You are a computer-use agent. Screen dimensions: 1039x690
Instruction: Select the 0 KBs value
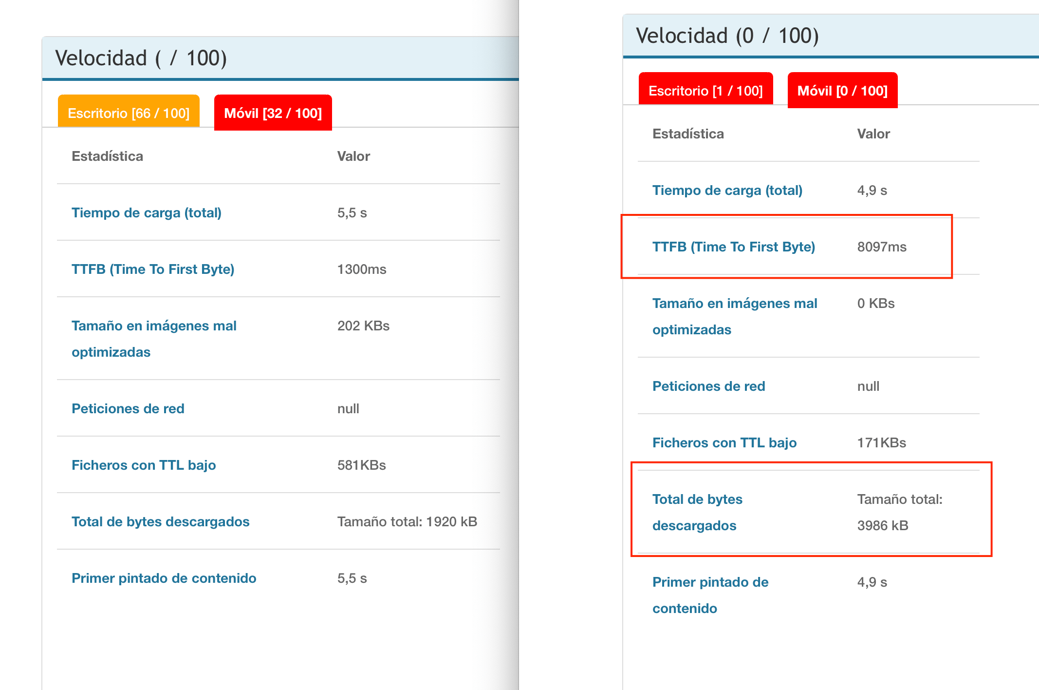pyautogui.click(x=876, y=303)
